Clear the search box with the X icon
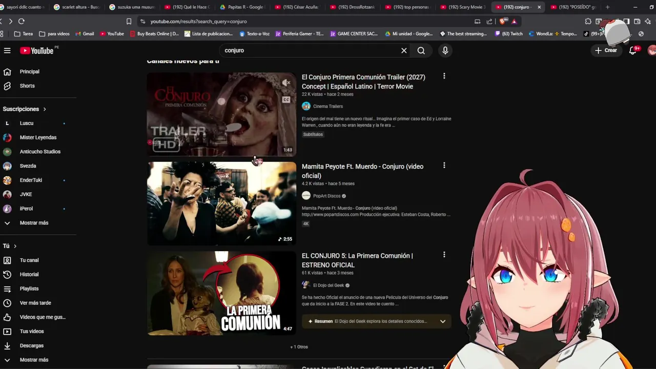The image size is (656, 369). (404, 50)
